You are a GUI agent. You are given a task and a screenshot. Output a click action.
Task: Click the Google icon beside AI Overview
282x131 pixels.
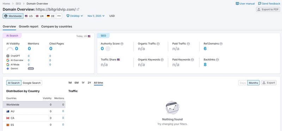tap(8, 60)
